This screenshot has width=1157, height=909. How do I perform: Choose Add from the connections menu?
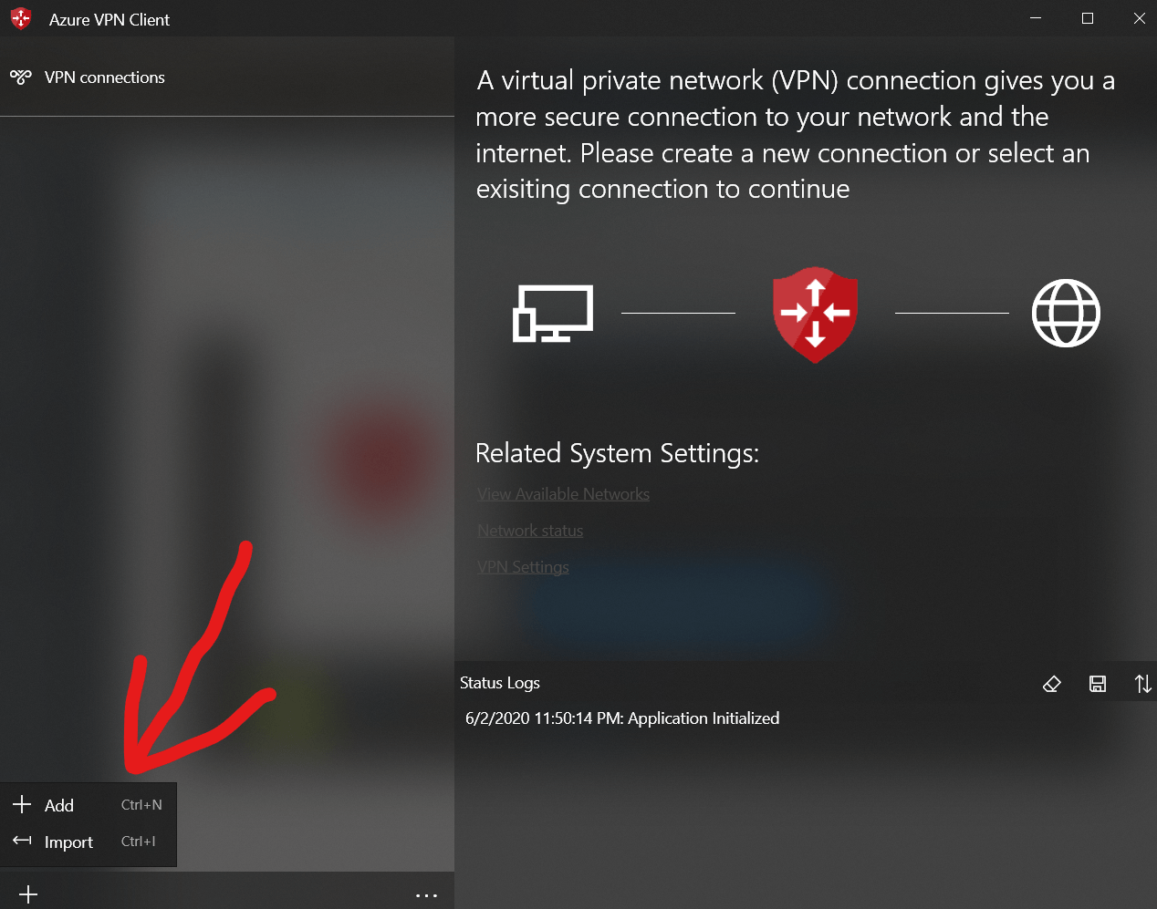(x=60, y=805)
